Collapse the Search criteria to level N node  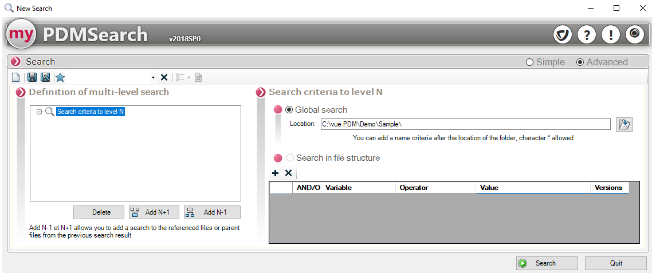pyautogui.click(x=39, y=112)
